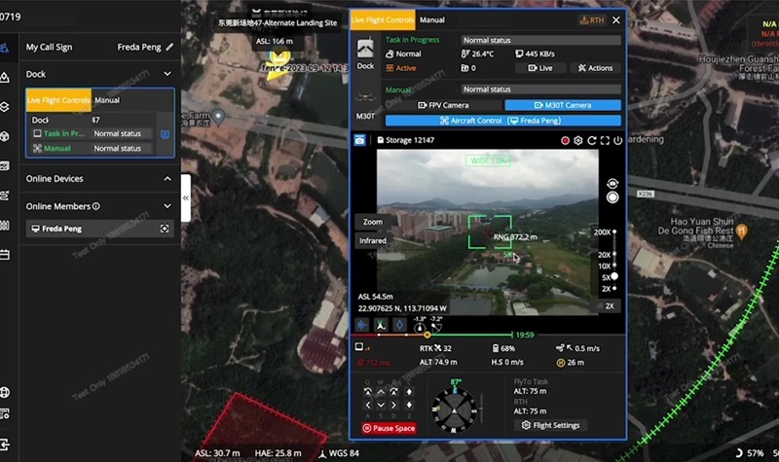The width and height of the screenshot is (779, 462).
Task: Collapse the Online Members section
Action: (x=167, y=206)
